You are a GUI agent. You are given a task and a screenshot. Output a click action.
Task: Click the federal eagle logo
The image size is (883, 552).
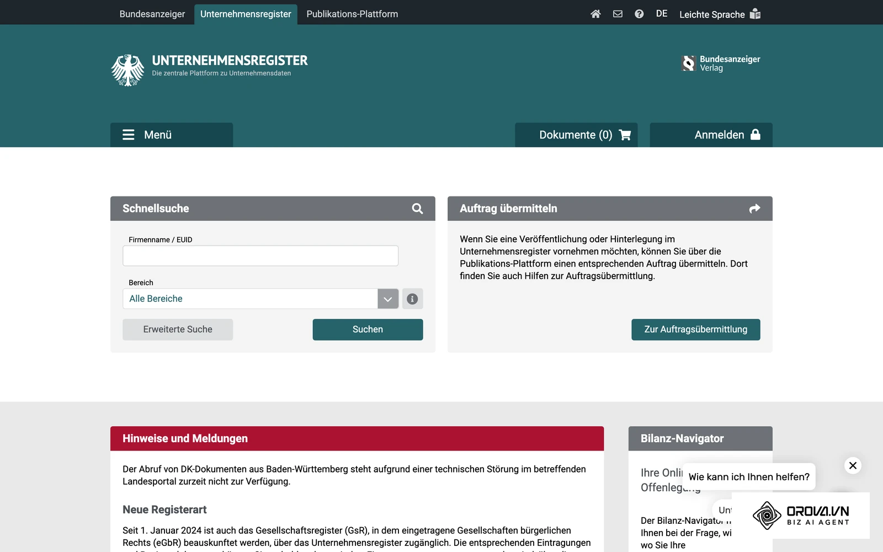(127, 70)
